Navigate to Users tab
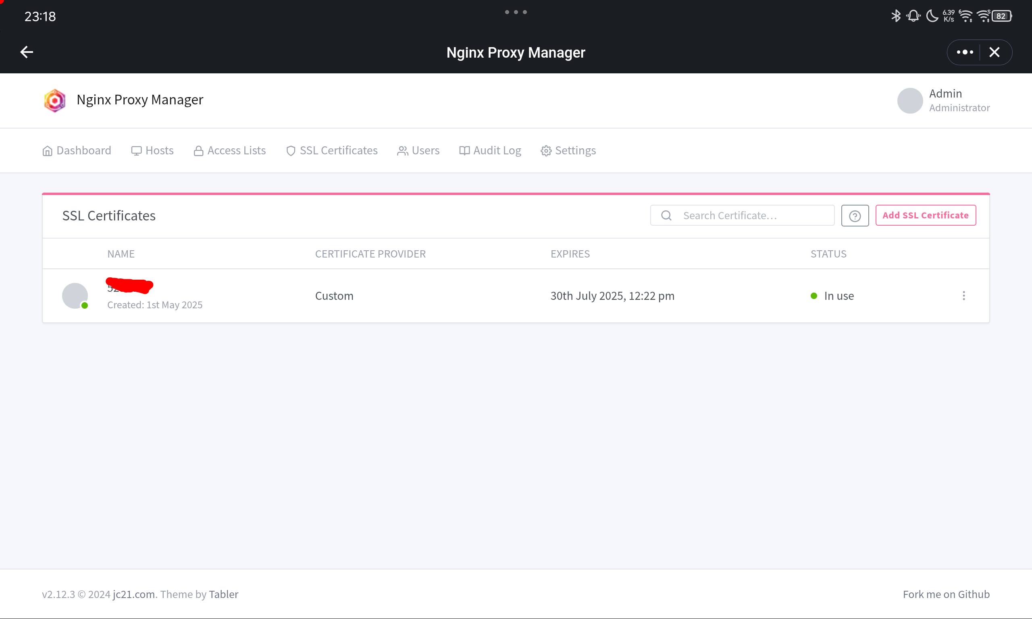Image resolution: width=1032 pixels, height=619 pixels. point(418,151)
